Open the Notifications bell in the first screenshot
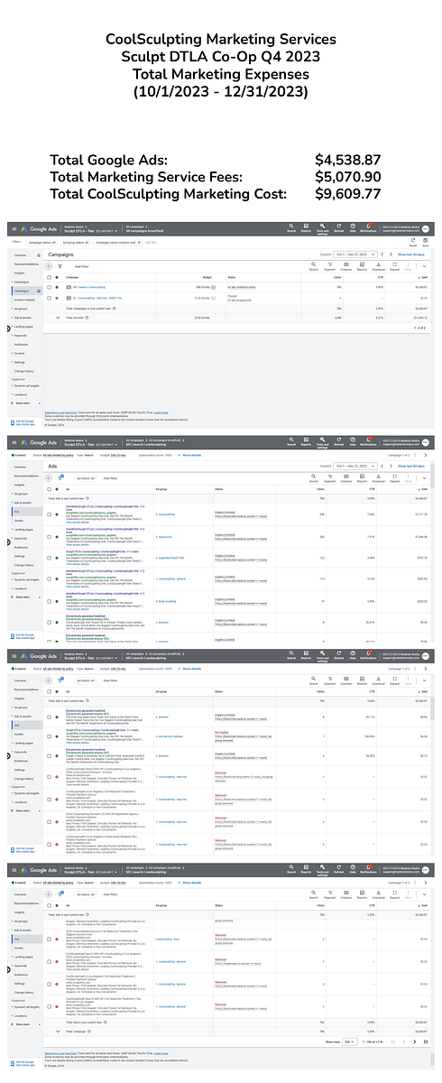Screen dimensions: 442x1083 click(368, 227)
